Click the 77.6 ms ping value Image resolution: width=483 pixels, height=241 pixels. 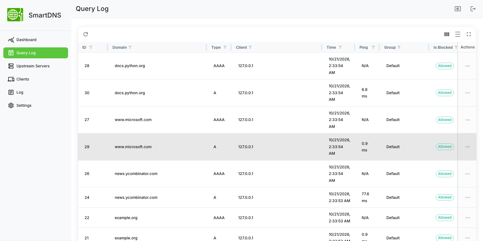coord(365,197)
